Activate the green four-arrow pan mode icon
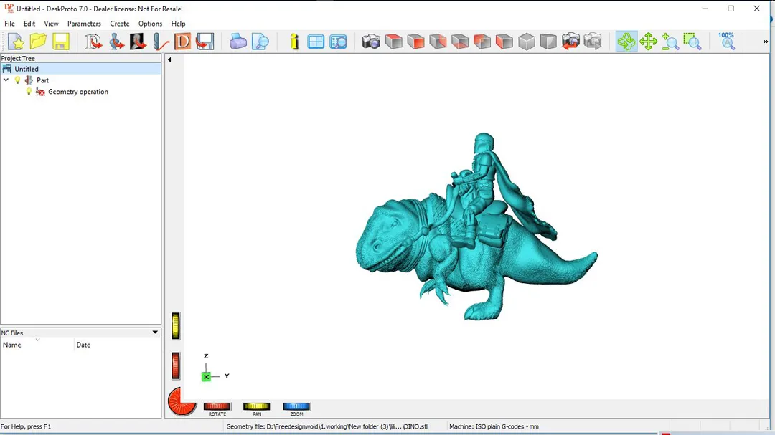Image resolution: width=775 pixels, height=435 pixels. coord(648,42)
